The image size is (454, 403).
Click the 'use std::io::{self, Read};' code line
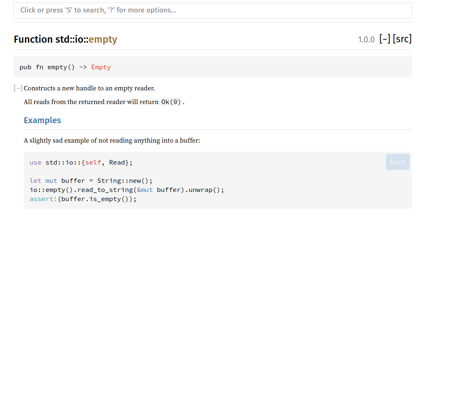pyautogui.click(x=81, y=163)
